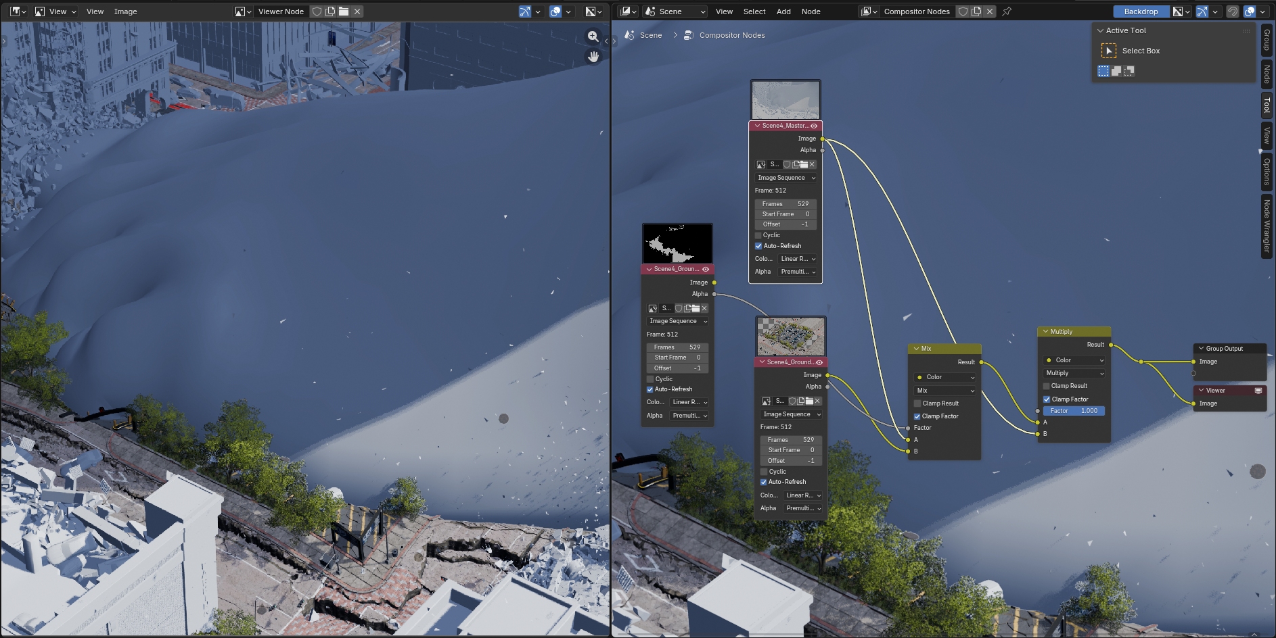Viewport: 1276px width, 638px height.
Task: Unlink Viewer Node image with the X icon
Action: pos(357,11)
